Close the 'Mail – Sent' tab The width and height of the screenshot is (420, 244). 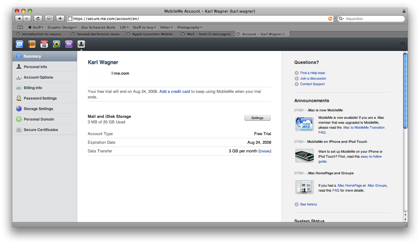[x=183, y=34]
